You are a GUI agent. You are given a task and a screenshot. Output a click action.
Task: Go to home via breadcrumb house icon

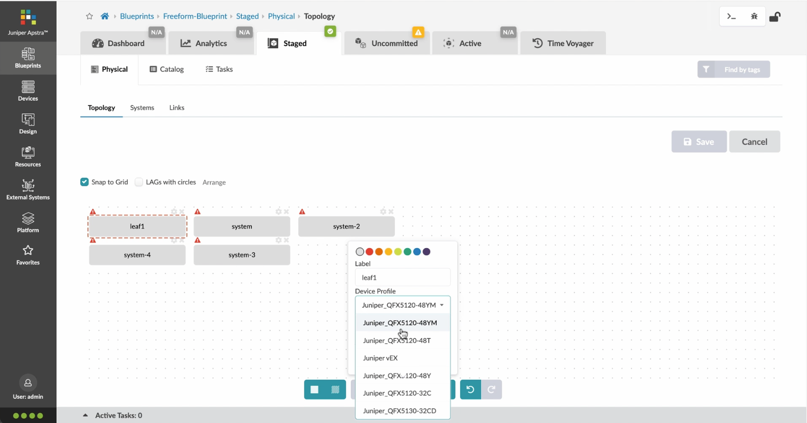tap(104, 16)
